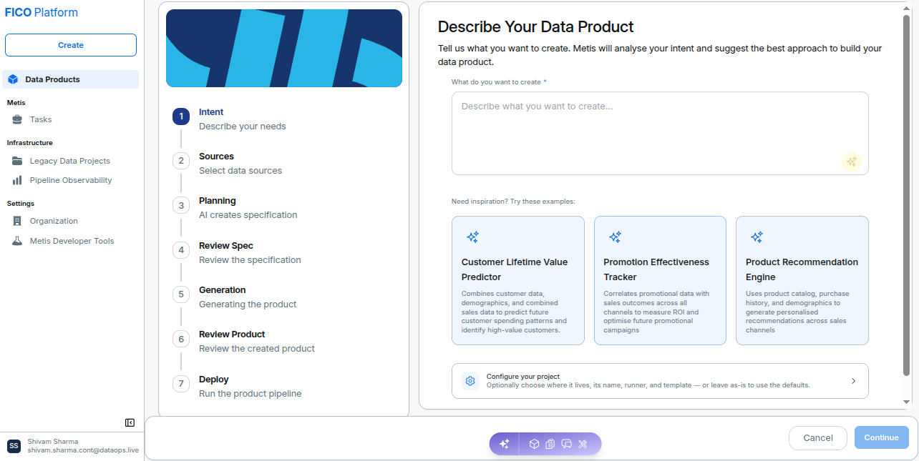Click the 'Infrastructure' section label
Viewport: 919px width, 461px height.
click(30, 143)
